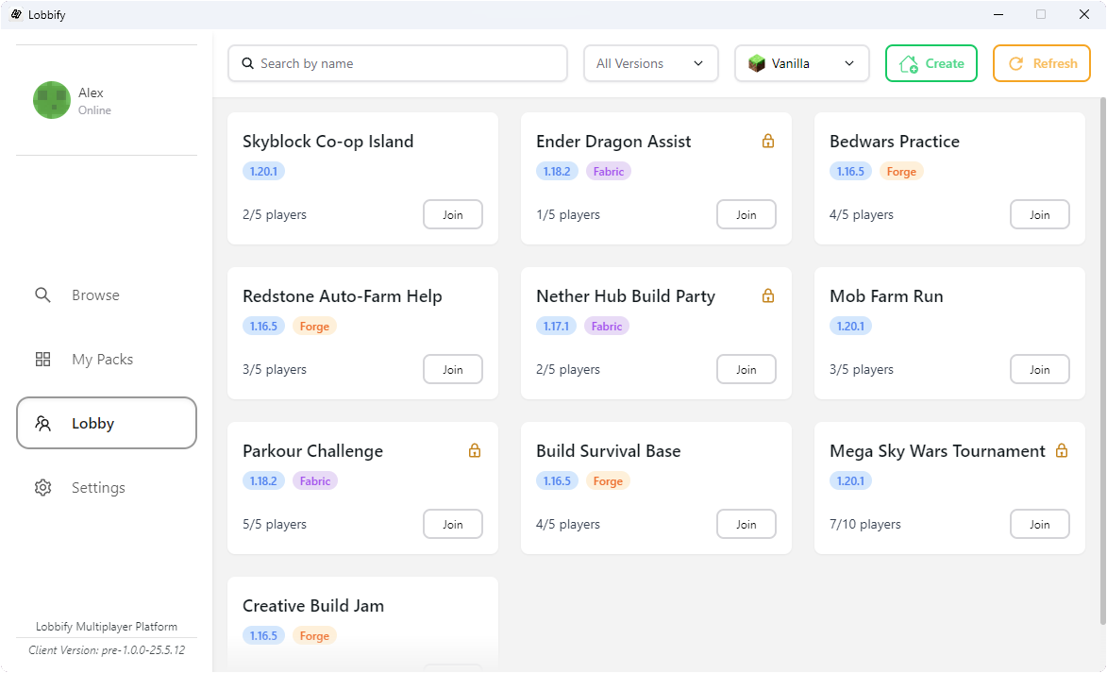Click the 5/5 players text on Parkour Challenge
1107x673 pixels.
click(x=275, y=524)
